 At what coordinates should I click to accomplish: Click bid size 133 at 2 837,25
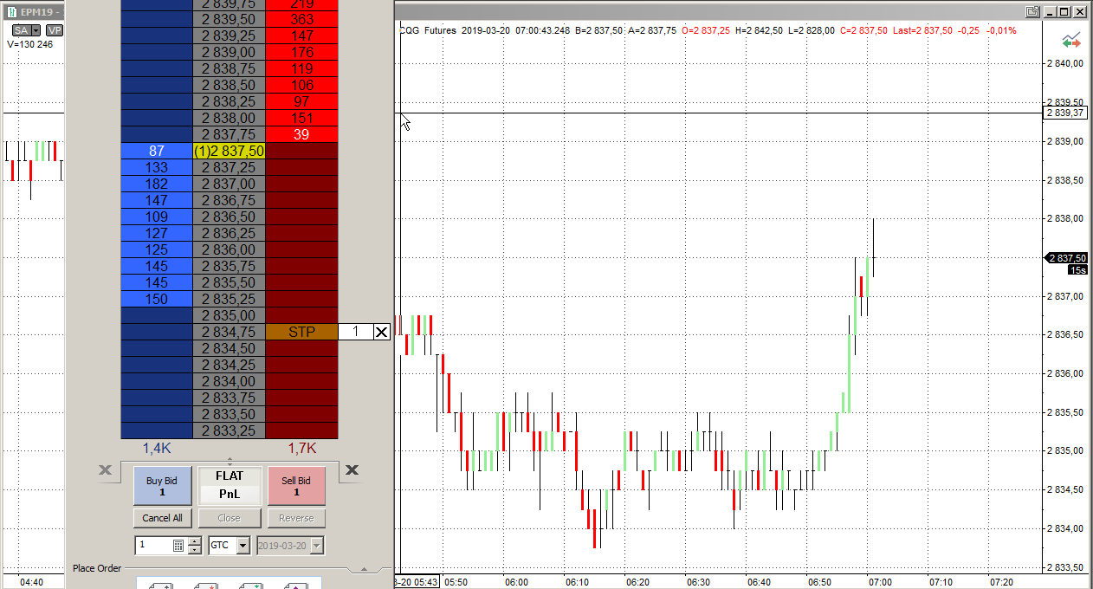tap(157, 167)
